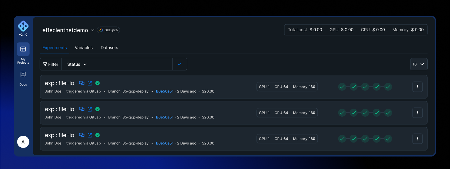
Task: Click first pipeline step check in third row
Action: click(342, 139)
